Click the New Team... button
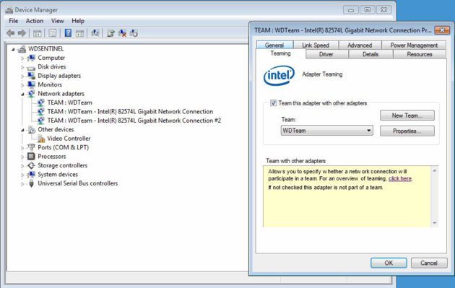Viewport: 455px width, 288px height. point(407,115)
